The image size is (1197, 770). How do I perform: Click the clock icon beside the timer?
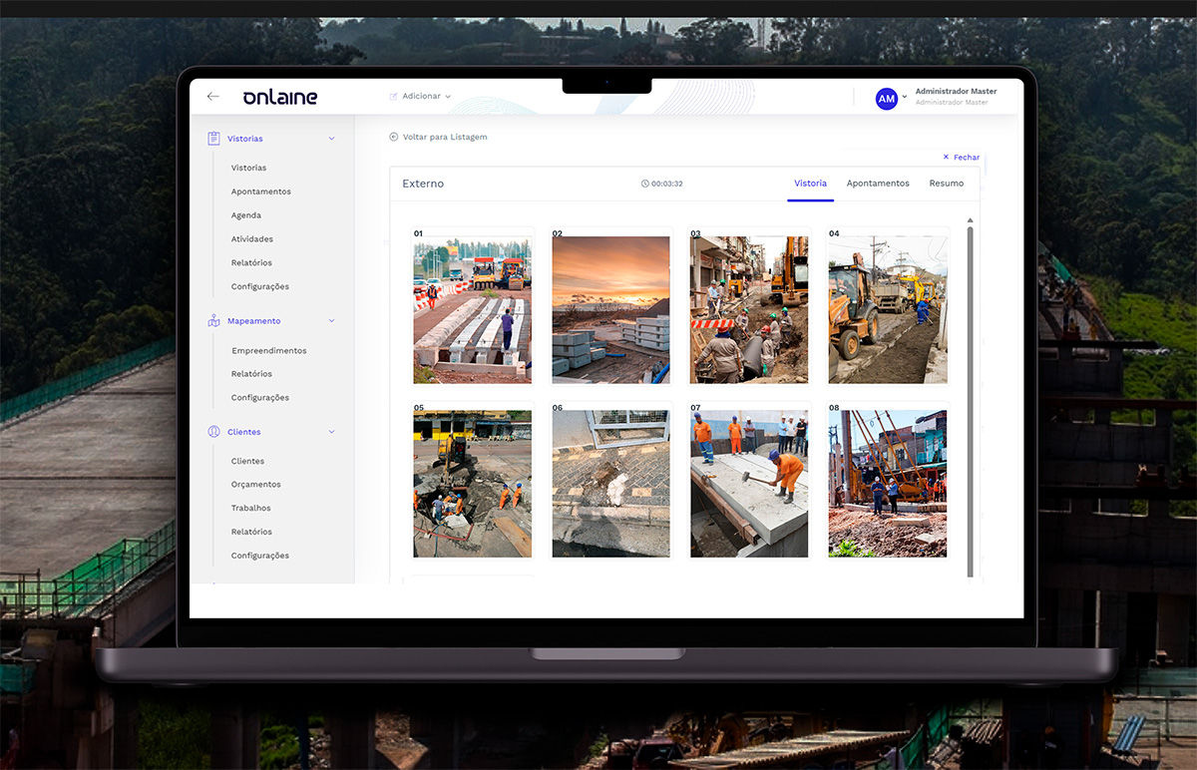[645, 184]
